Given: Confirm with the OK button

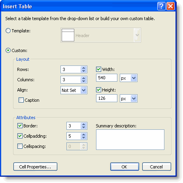Looking at the screenshot, I should coord(125,167).
